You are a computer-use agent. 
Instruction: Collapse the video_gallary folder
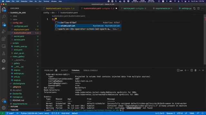[x=11, y=57]
